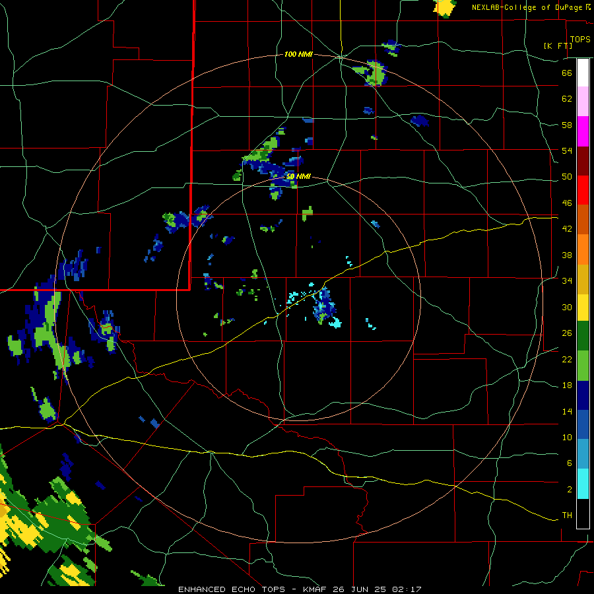
Task: Click the light blue legend swatch
Action: 583,454
